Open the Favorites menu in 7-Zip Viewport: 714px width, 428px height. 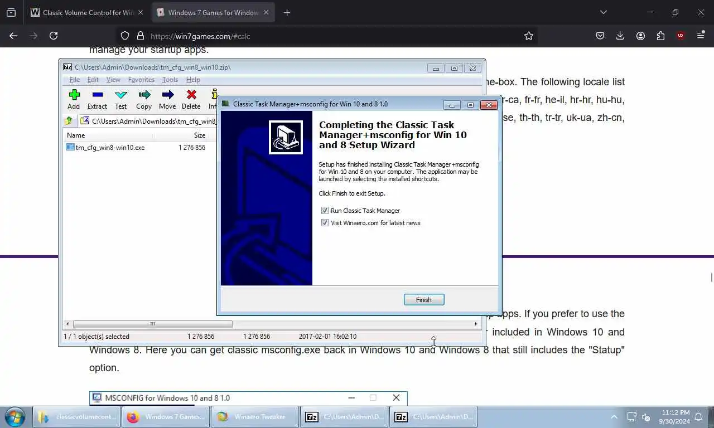(141, 80)
